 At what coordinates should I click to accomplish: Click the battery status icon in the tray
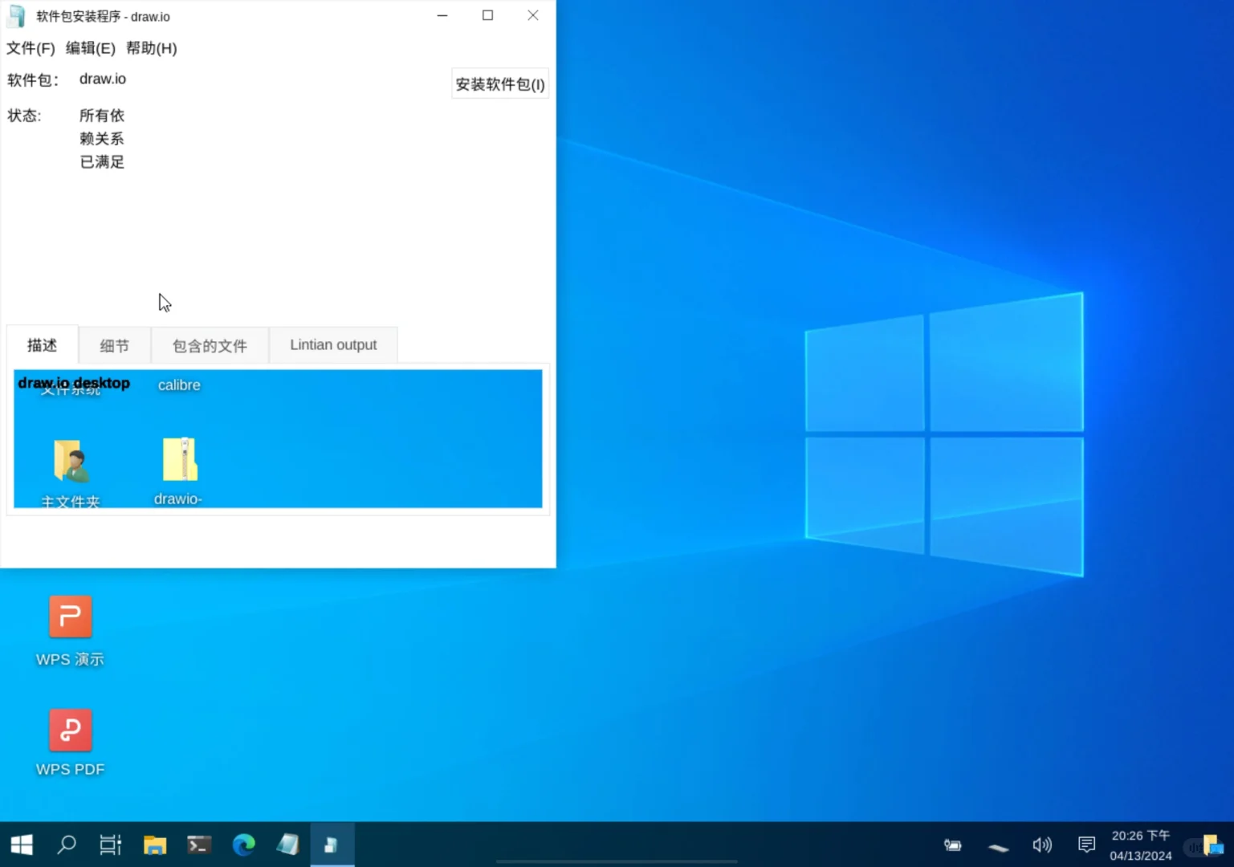pos(952,845)
